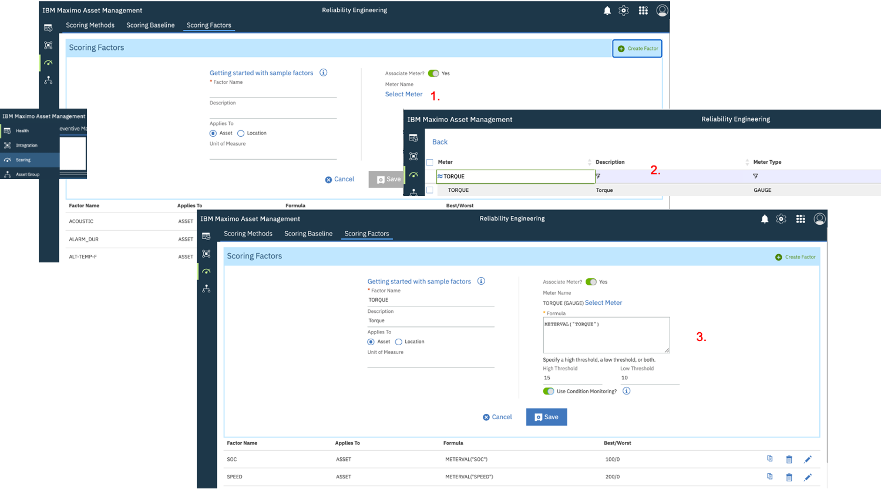Edit the SPEED factor row
The width and height of the screenshot is (881, 489).
(808, 477)
